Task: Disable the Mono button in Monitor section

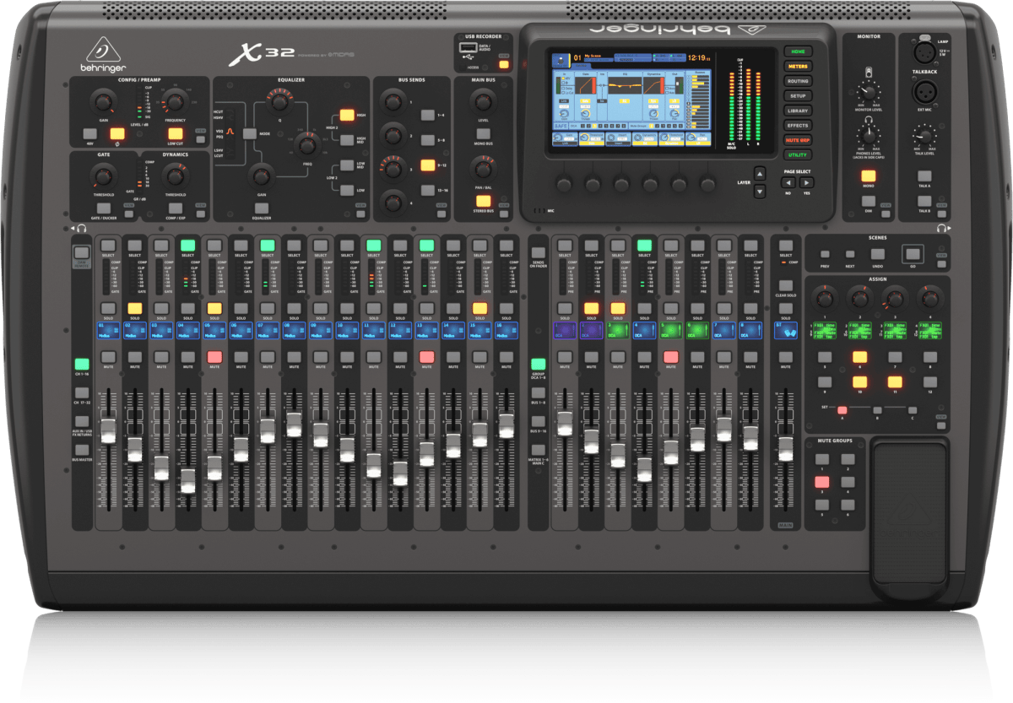Action: 868,176
